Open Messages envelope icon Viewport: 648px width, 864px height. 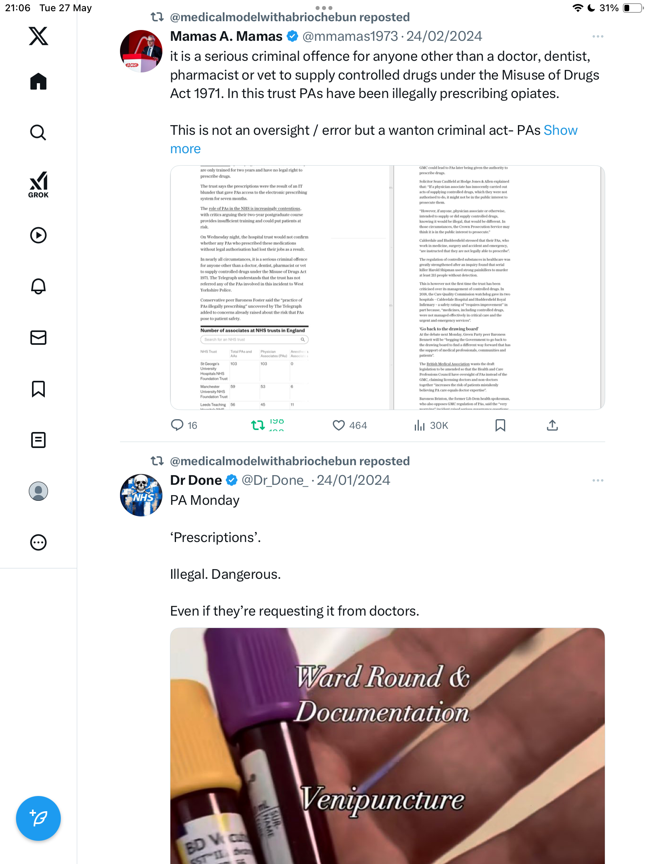38,337
